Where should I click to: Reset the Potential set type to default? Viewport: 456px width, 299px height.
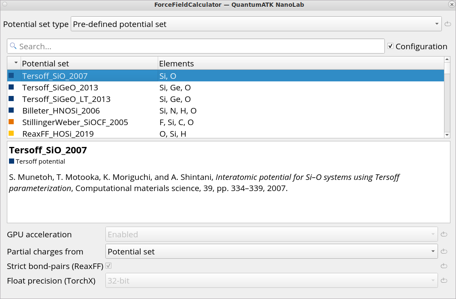click(x=447, y=24)
